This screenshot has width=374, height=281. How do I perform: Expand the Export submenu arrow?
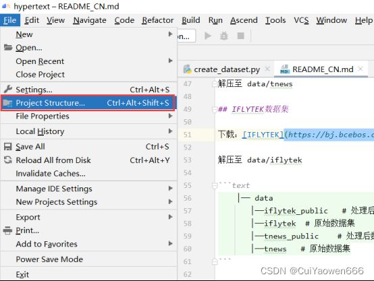pyautogui.click(x=170, y=217)
